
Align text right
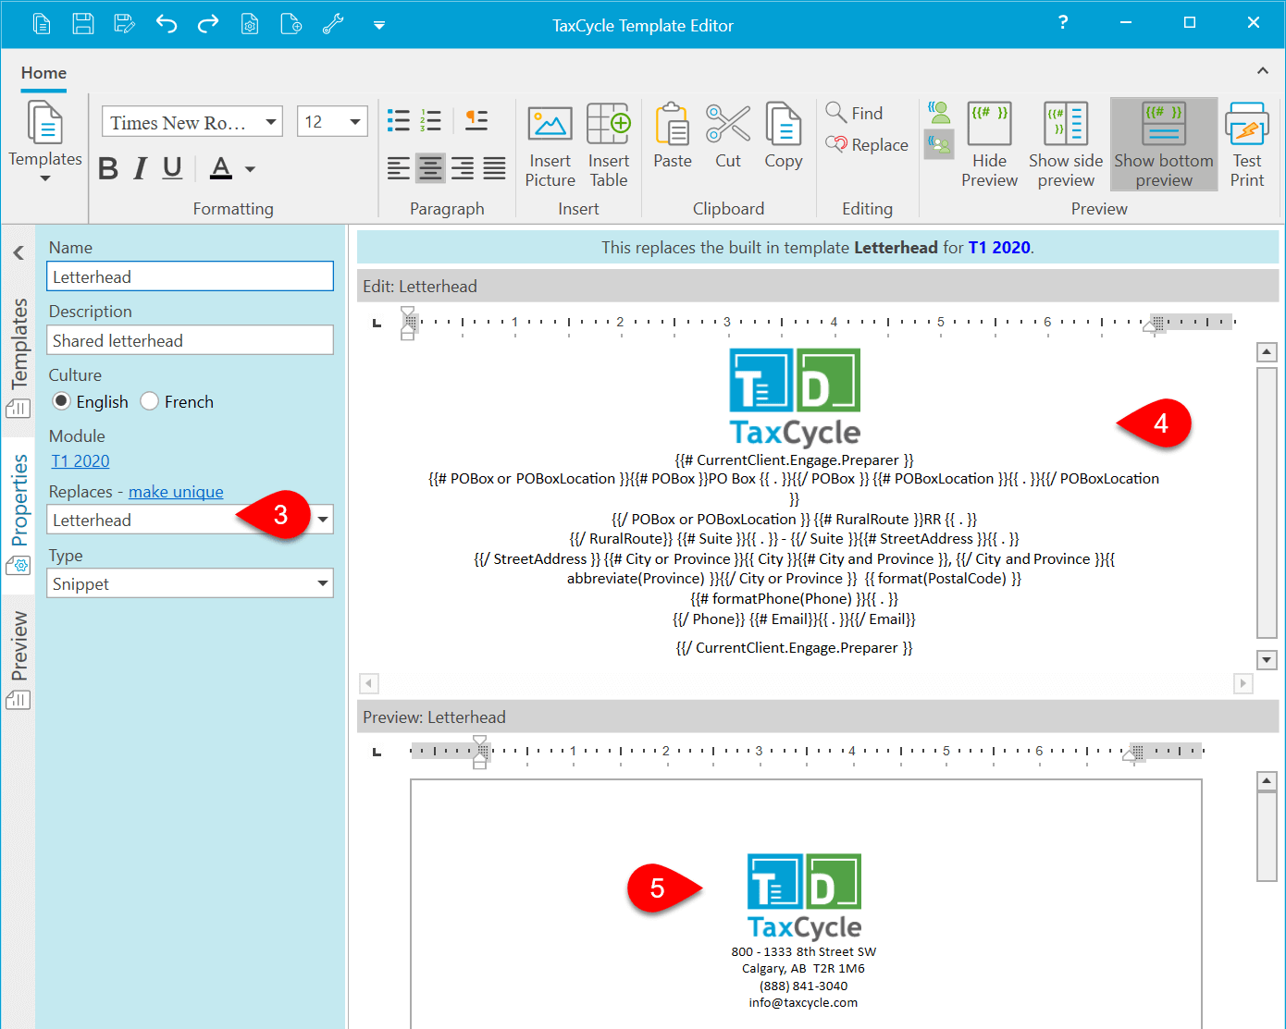[x=463, y=168]
